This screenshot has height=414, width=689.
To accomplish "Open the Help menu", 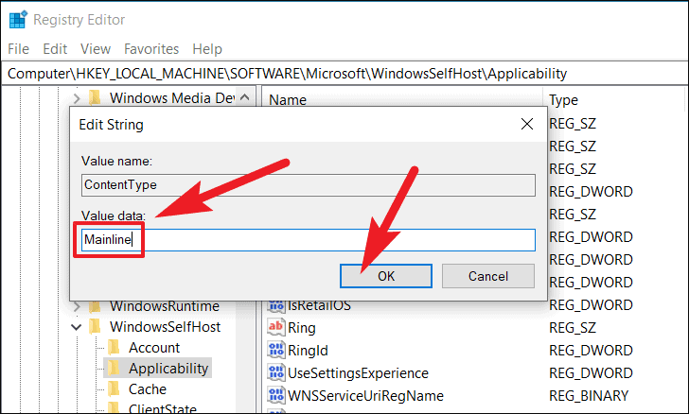I will click(207, 49).
